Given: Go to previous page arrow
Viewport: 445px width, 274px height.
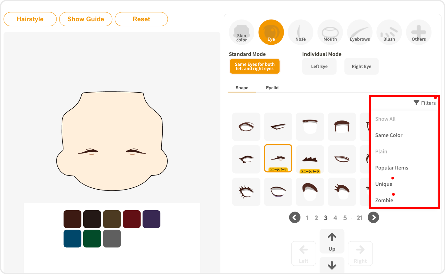Looking at the screenshot, I should tap(295, 218).
